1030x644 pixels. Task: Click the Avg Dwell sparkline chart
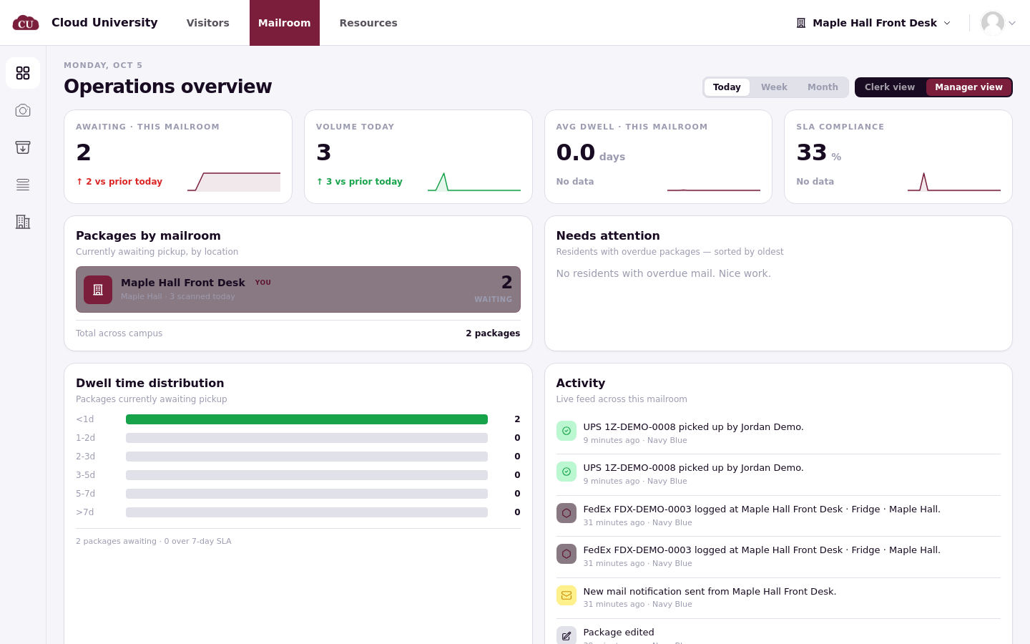click(714, 182)
